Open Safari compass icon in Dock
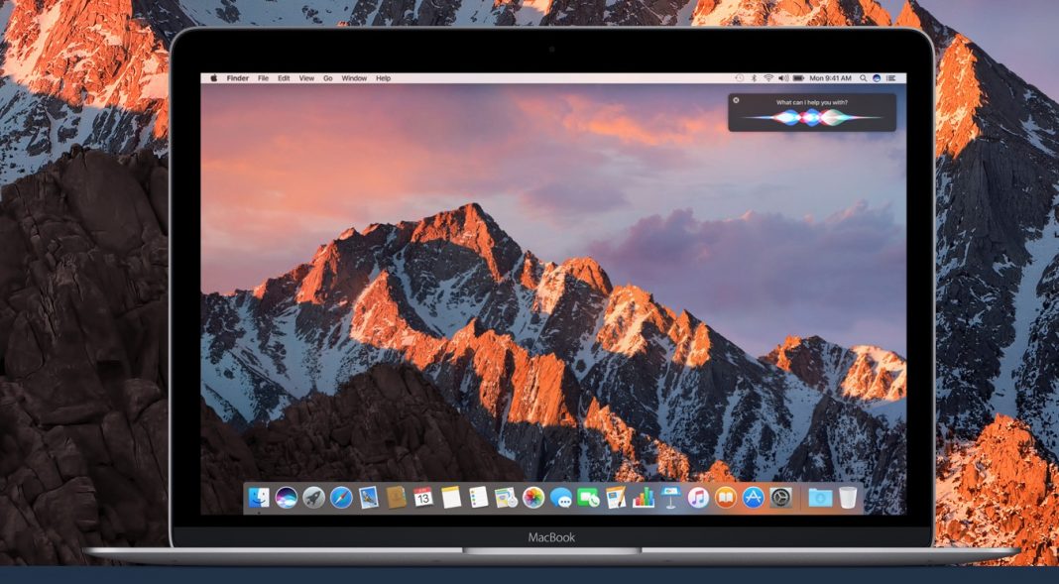Image resolution: width=1059 pixels, height=584 pixels. (x=341, y=498)
